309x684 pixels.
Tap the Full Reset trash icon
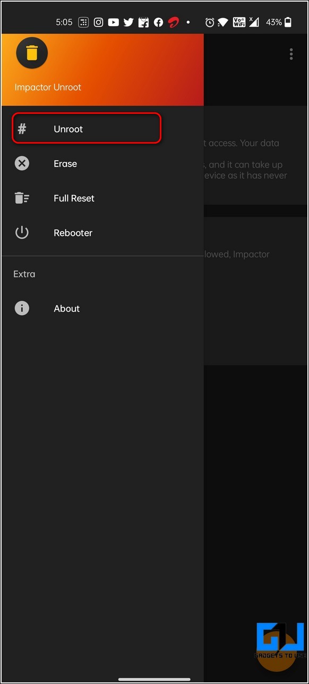coord(22,198)
